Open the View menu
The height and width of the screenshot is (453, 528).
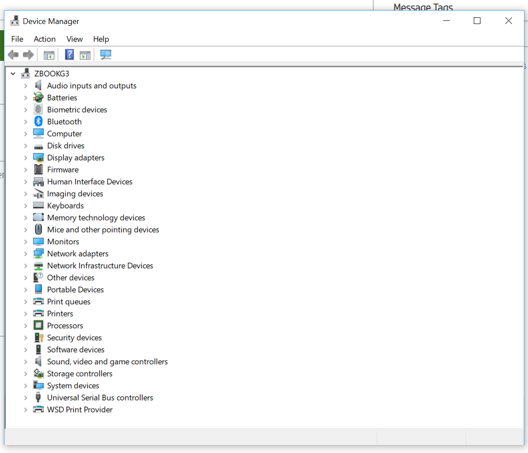74,39
